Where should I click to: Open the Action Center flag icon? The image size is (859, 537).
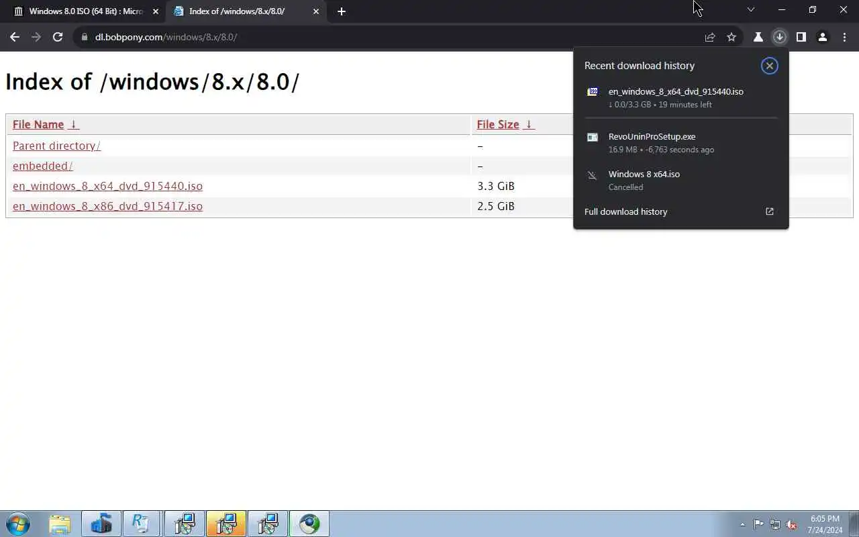[758, 524]
